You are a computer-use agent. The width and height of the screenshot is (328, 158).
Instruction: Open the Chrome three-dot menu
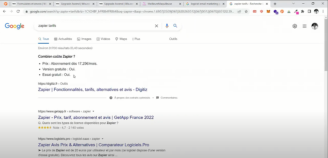(323, 11)
